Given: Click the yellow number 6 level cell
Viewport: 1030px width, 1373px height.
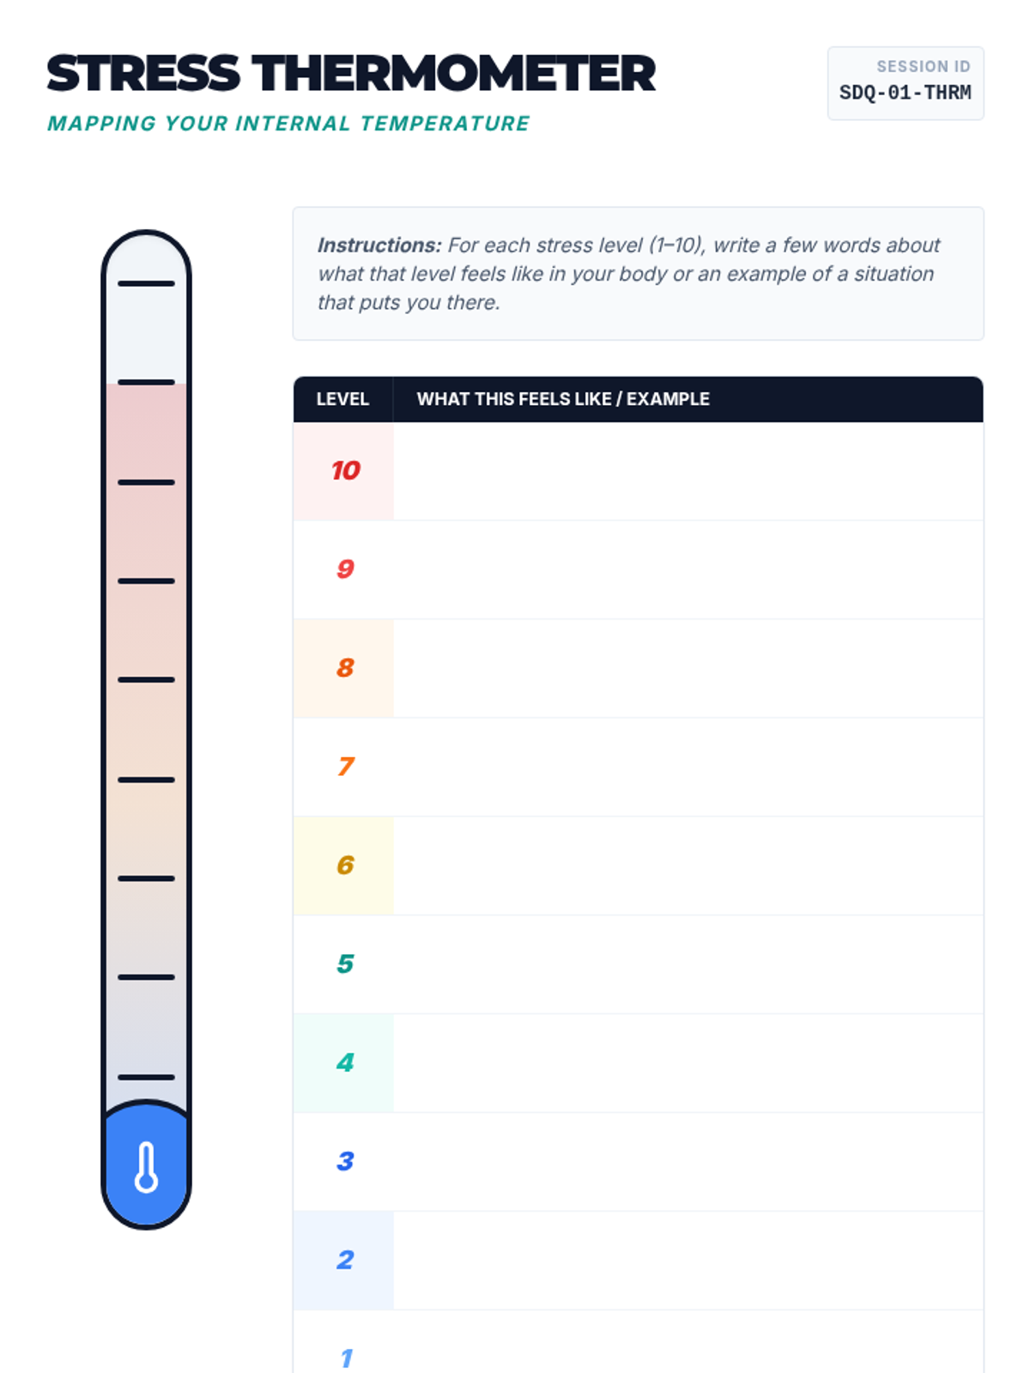Looking at the screenshot, I should [x=344, y=866].
